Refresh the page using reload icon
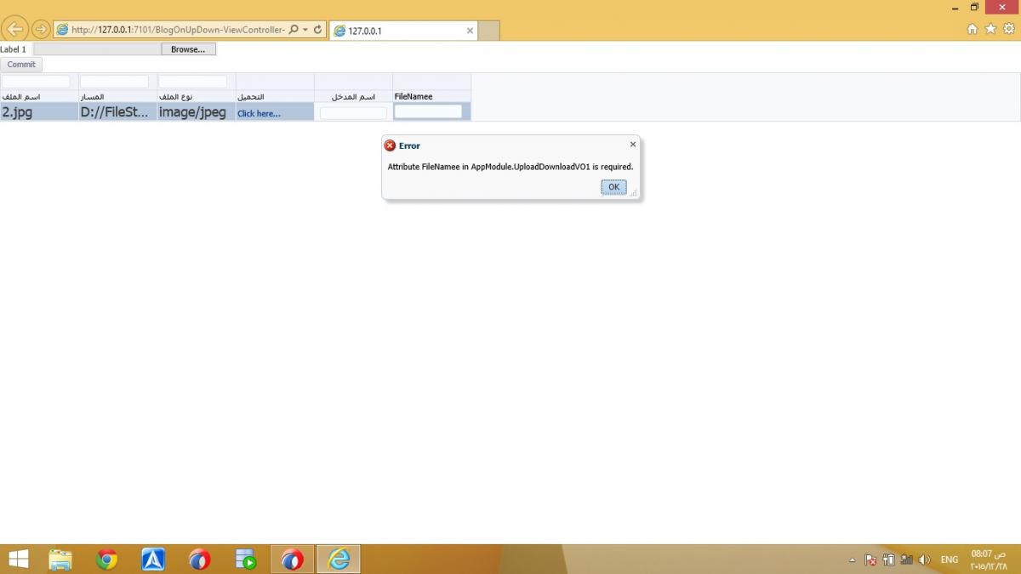Image resolution: width=1021 pixels, height=574 pixels. pyautogui.click(x=318, y=30)
